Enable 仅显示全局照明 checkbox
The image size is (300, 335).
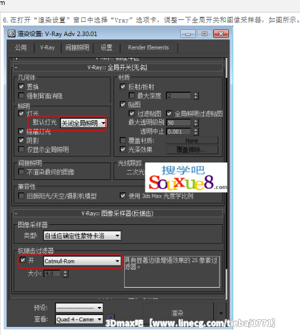pyautogui.click(x=21, y=149)
